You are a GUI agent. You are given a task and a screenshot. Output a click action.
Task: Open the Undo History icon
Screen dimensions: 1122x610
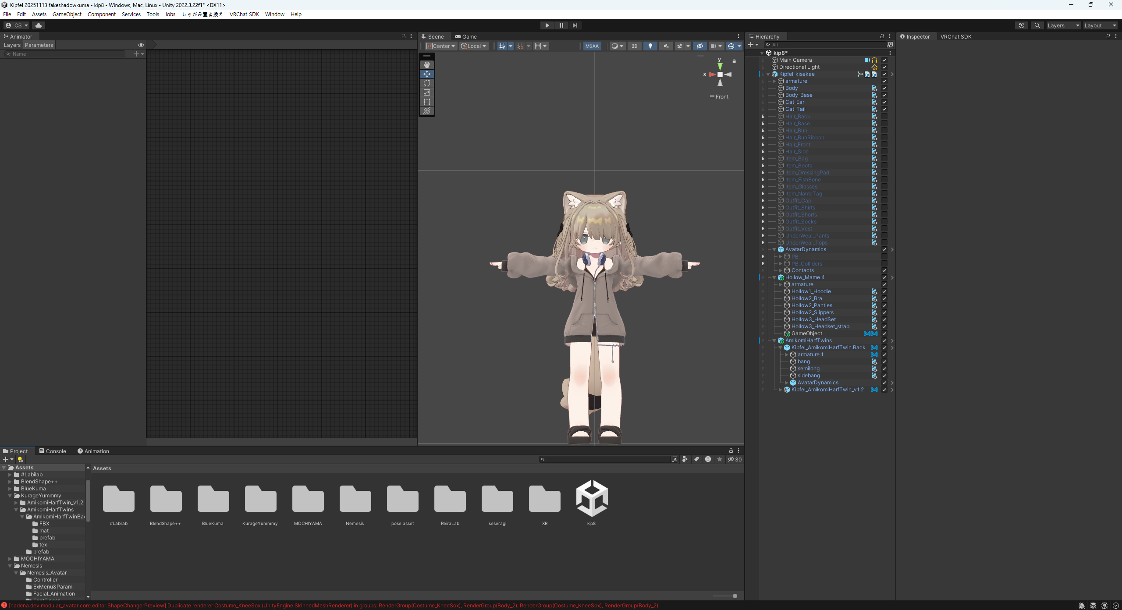pyautogui.click(x=1021, y=25)
